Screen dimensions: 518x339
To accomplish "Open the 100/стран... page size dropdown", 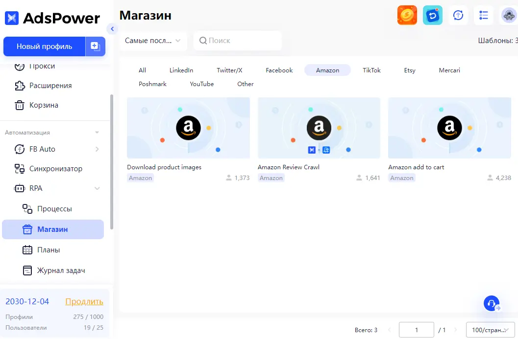I will (490, 330).
